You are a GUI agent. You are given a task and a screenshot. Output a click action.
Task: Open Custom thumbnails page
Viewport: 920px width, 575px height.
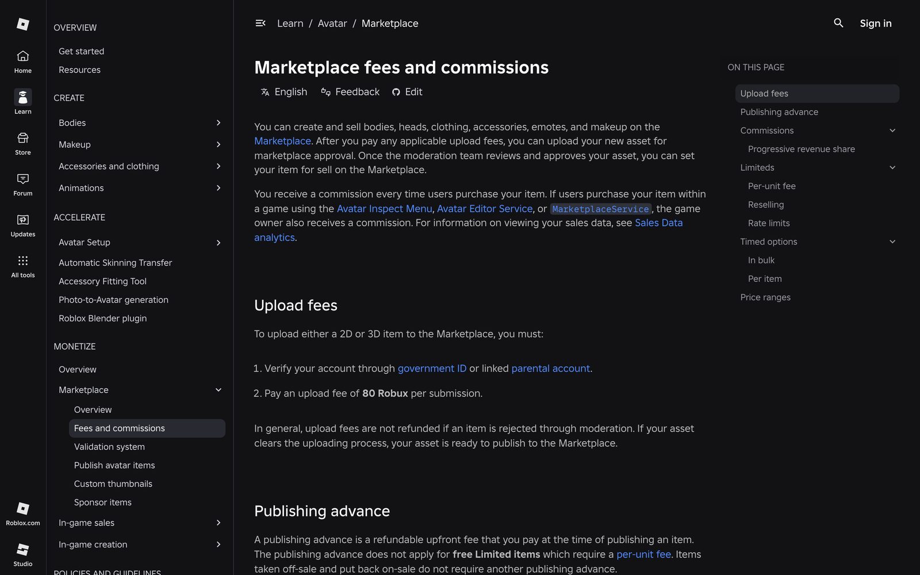click(x=113, y=484)
